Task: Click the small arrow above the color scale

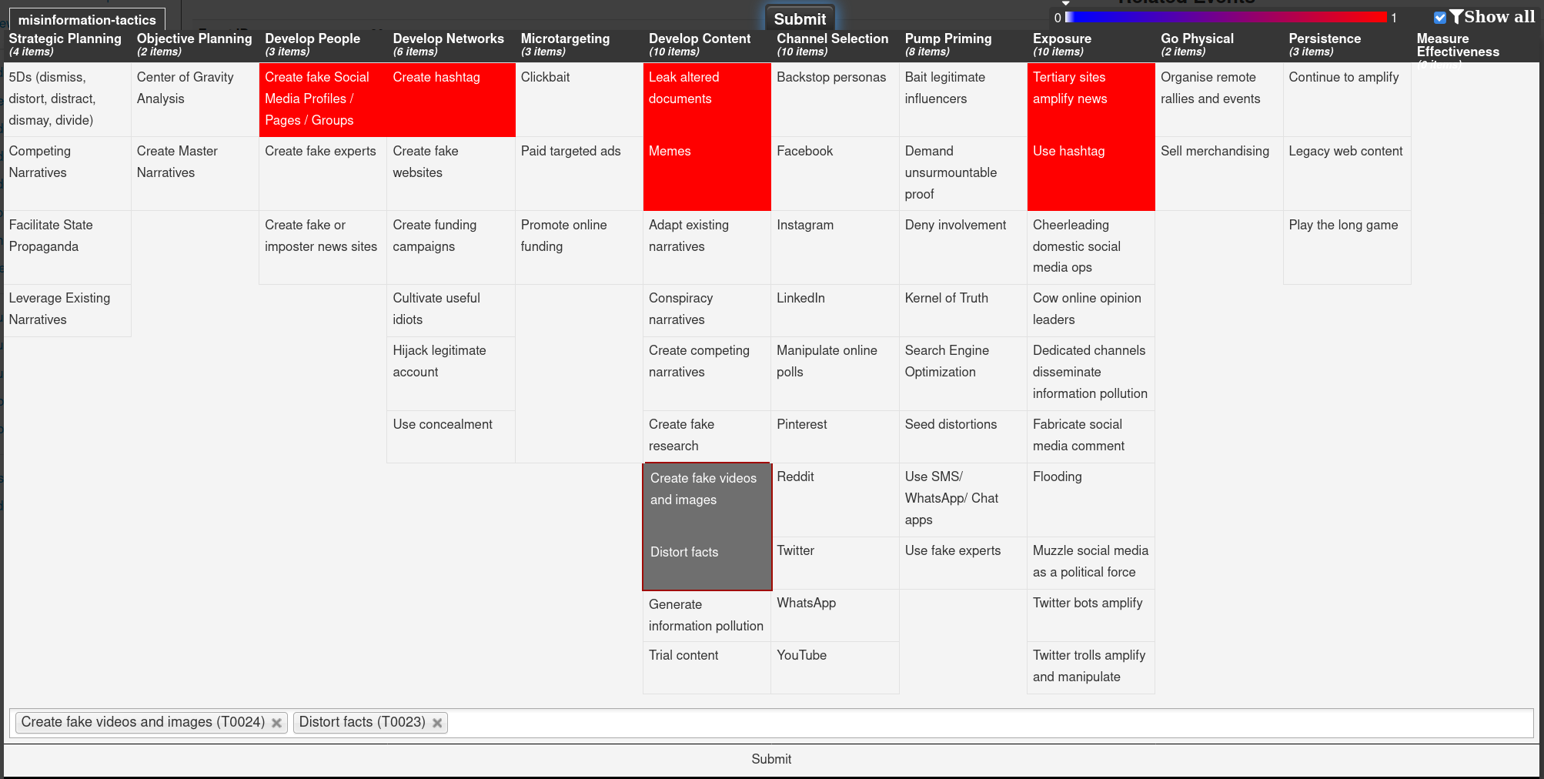Action: [1066, 4]
